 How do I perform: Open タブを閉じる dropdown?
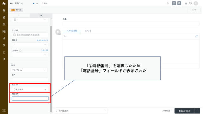tap(167, 111)
